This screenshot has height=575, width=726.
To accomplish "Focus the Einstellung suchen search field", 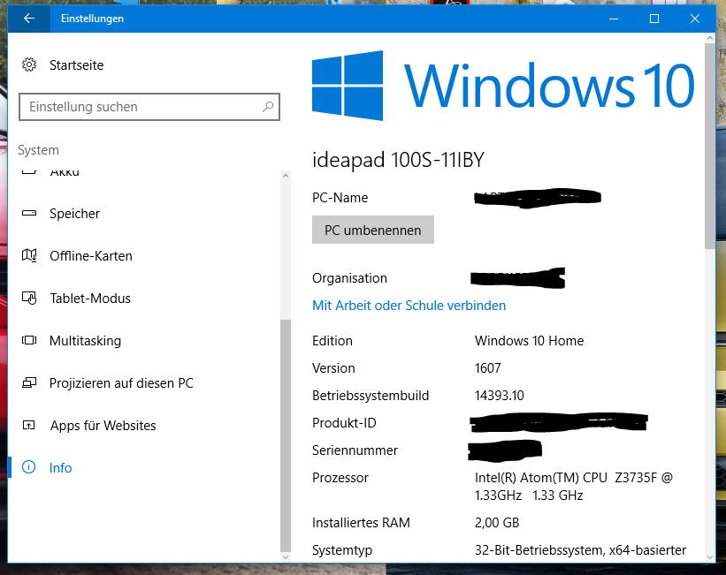I will [149, 107].
